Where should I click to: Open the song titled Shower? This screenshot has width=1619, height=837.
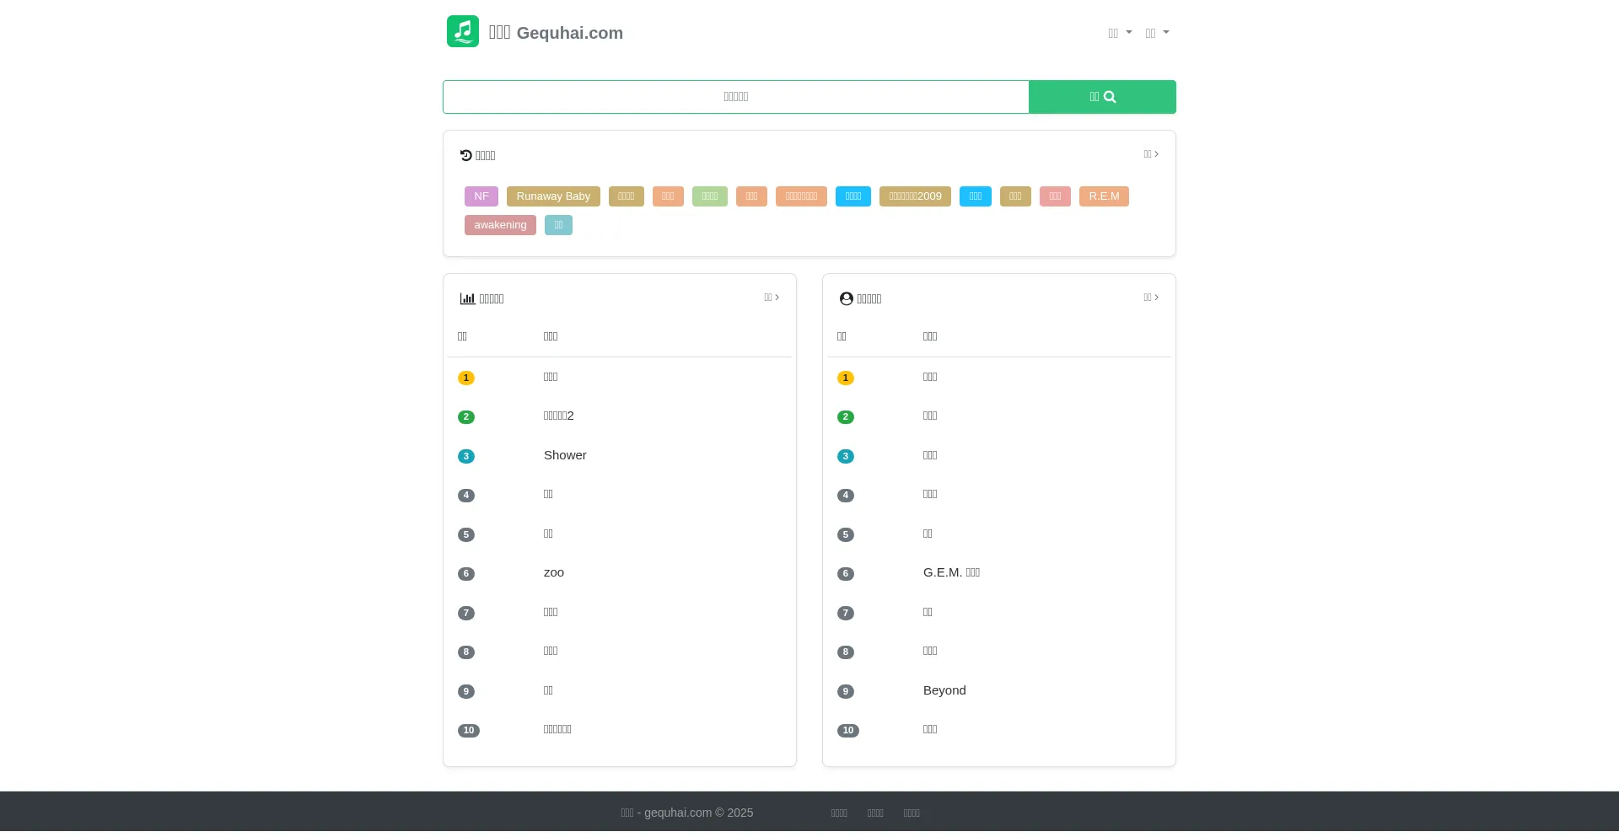[565, 455]
